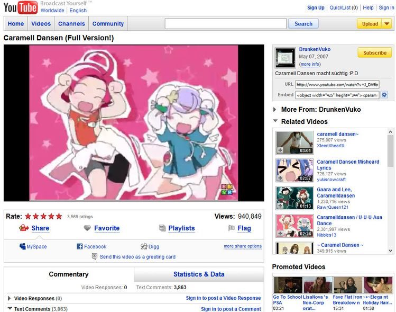Click the related videos scrollbar up arrow
Image resolution: width=396 pixels, height=312 pixels.
click(x=390, y=132)
